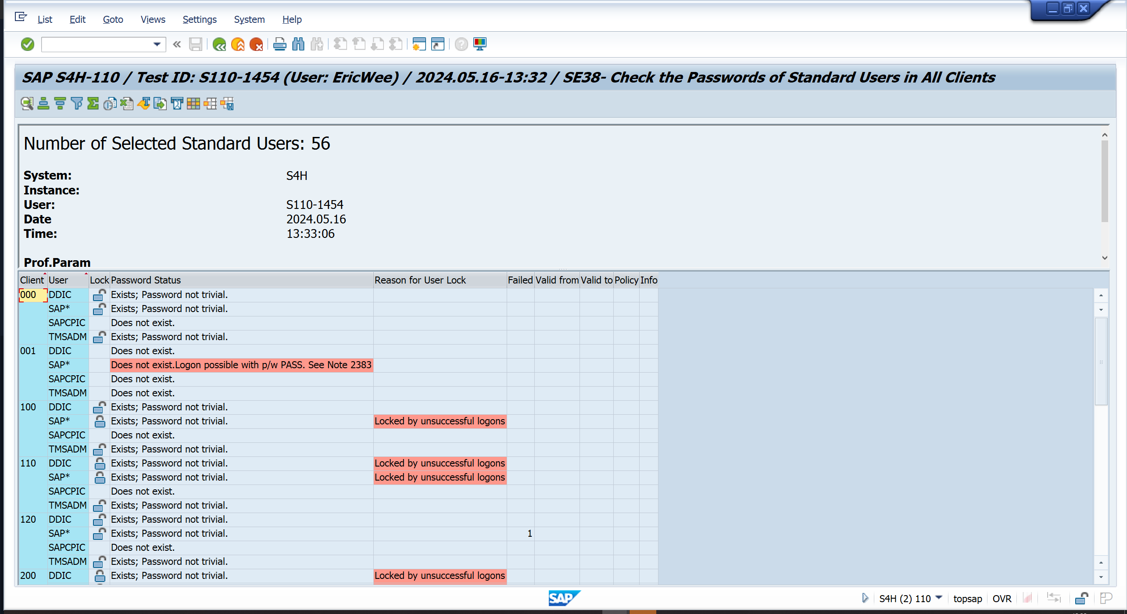1127x614 pixels.
Task: Click lock icon for client 110 SAP*
Action: [100, 478]
